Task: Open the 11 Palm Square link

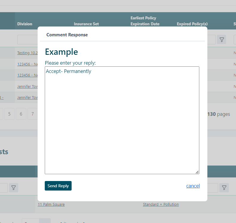Action: point(51,204)
